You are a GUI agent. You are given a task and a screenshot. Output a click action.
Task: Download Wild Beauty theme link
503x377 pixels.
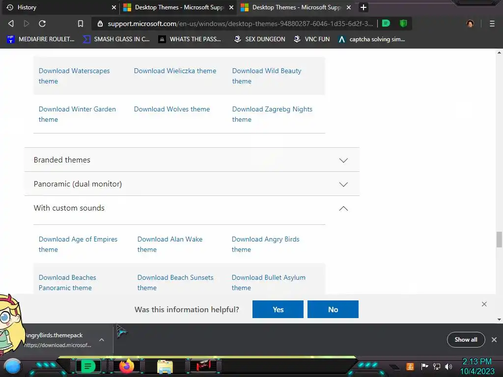click(x=267, y=76)
